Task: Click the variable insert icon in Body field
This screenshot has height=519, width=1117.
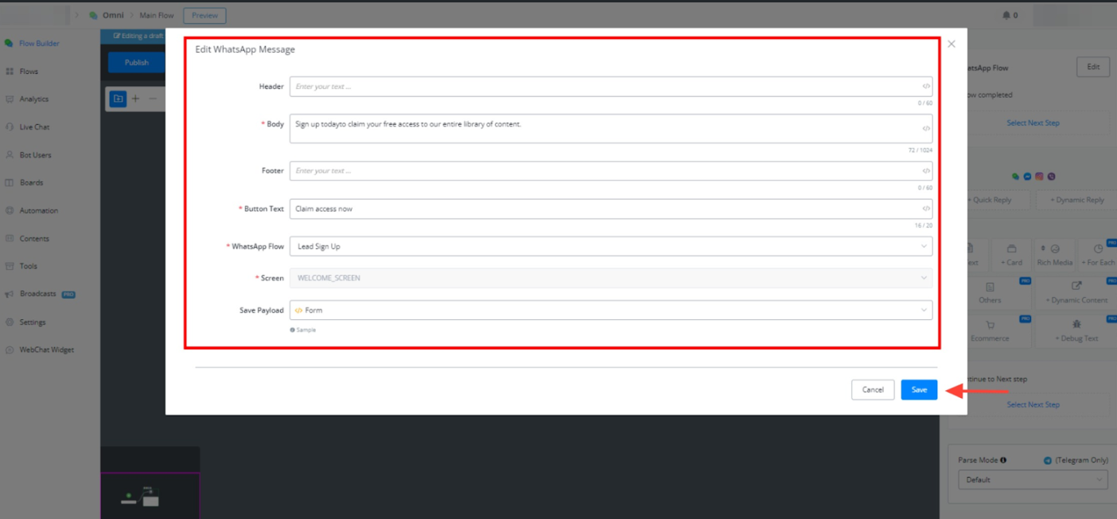Action: tap(926, 128)
